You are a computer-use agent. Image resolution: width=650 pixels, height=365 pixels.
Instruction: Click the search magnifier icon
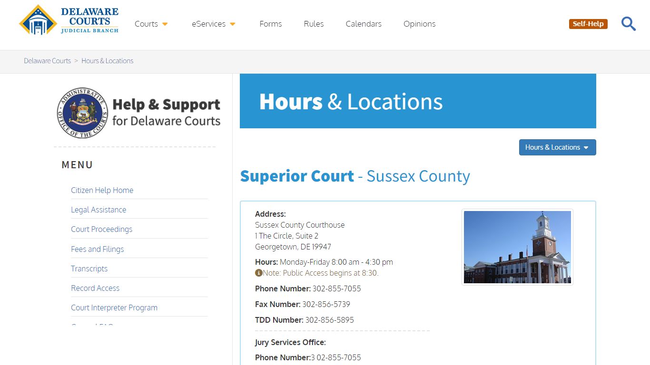629,24
